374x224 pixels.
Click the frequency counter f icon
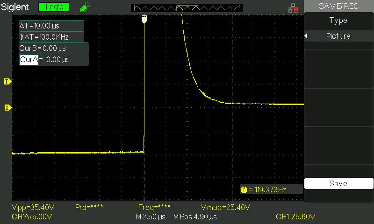pyautogui.click(x=244, y=189)
